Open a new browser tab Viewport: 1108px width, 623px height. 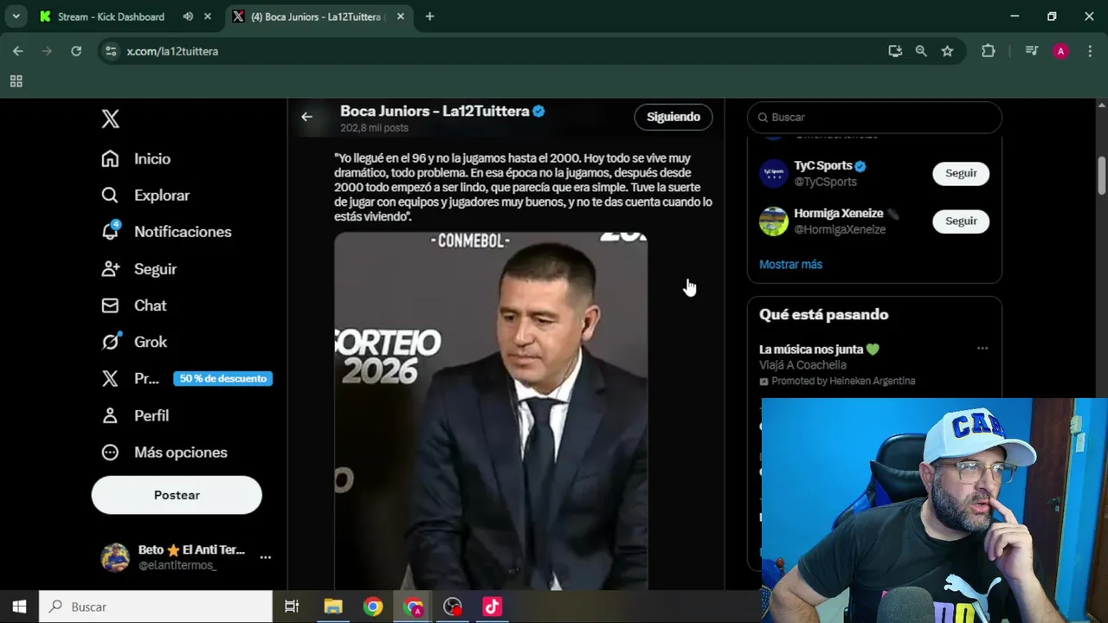point(429,16)
